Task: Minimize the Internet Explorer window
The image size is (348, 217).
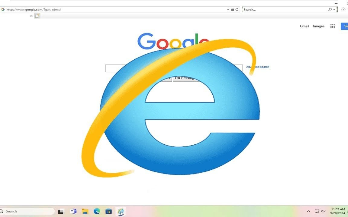Action: (336, 3)
